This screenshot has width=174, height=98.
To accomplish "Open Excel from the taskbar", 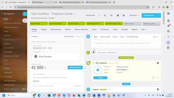I will 49,95.
